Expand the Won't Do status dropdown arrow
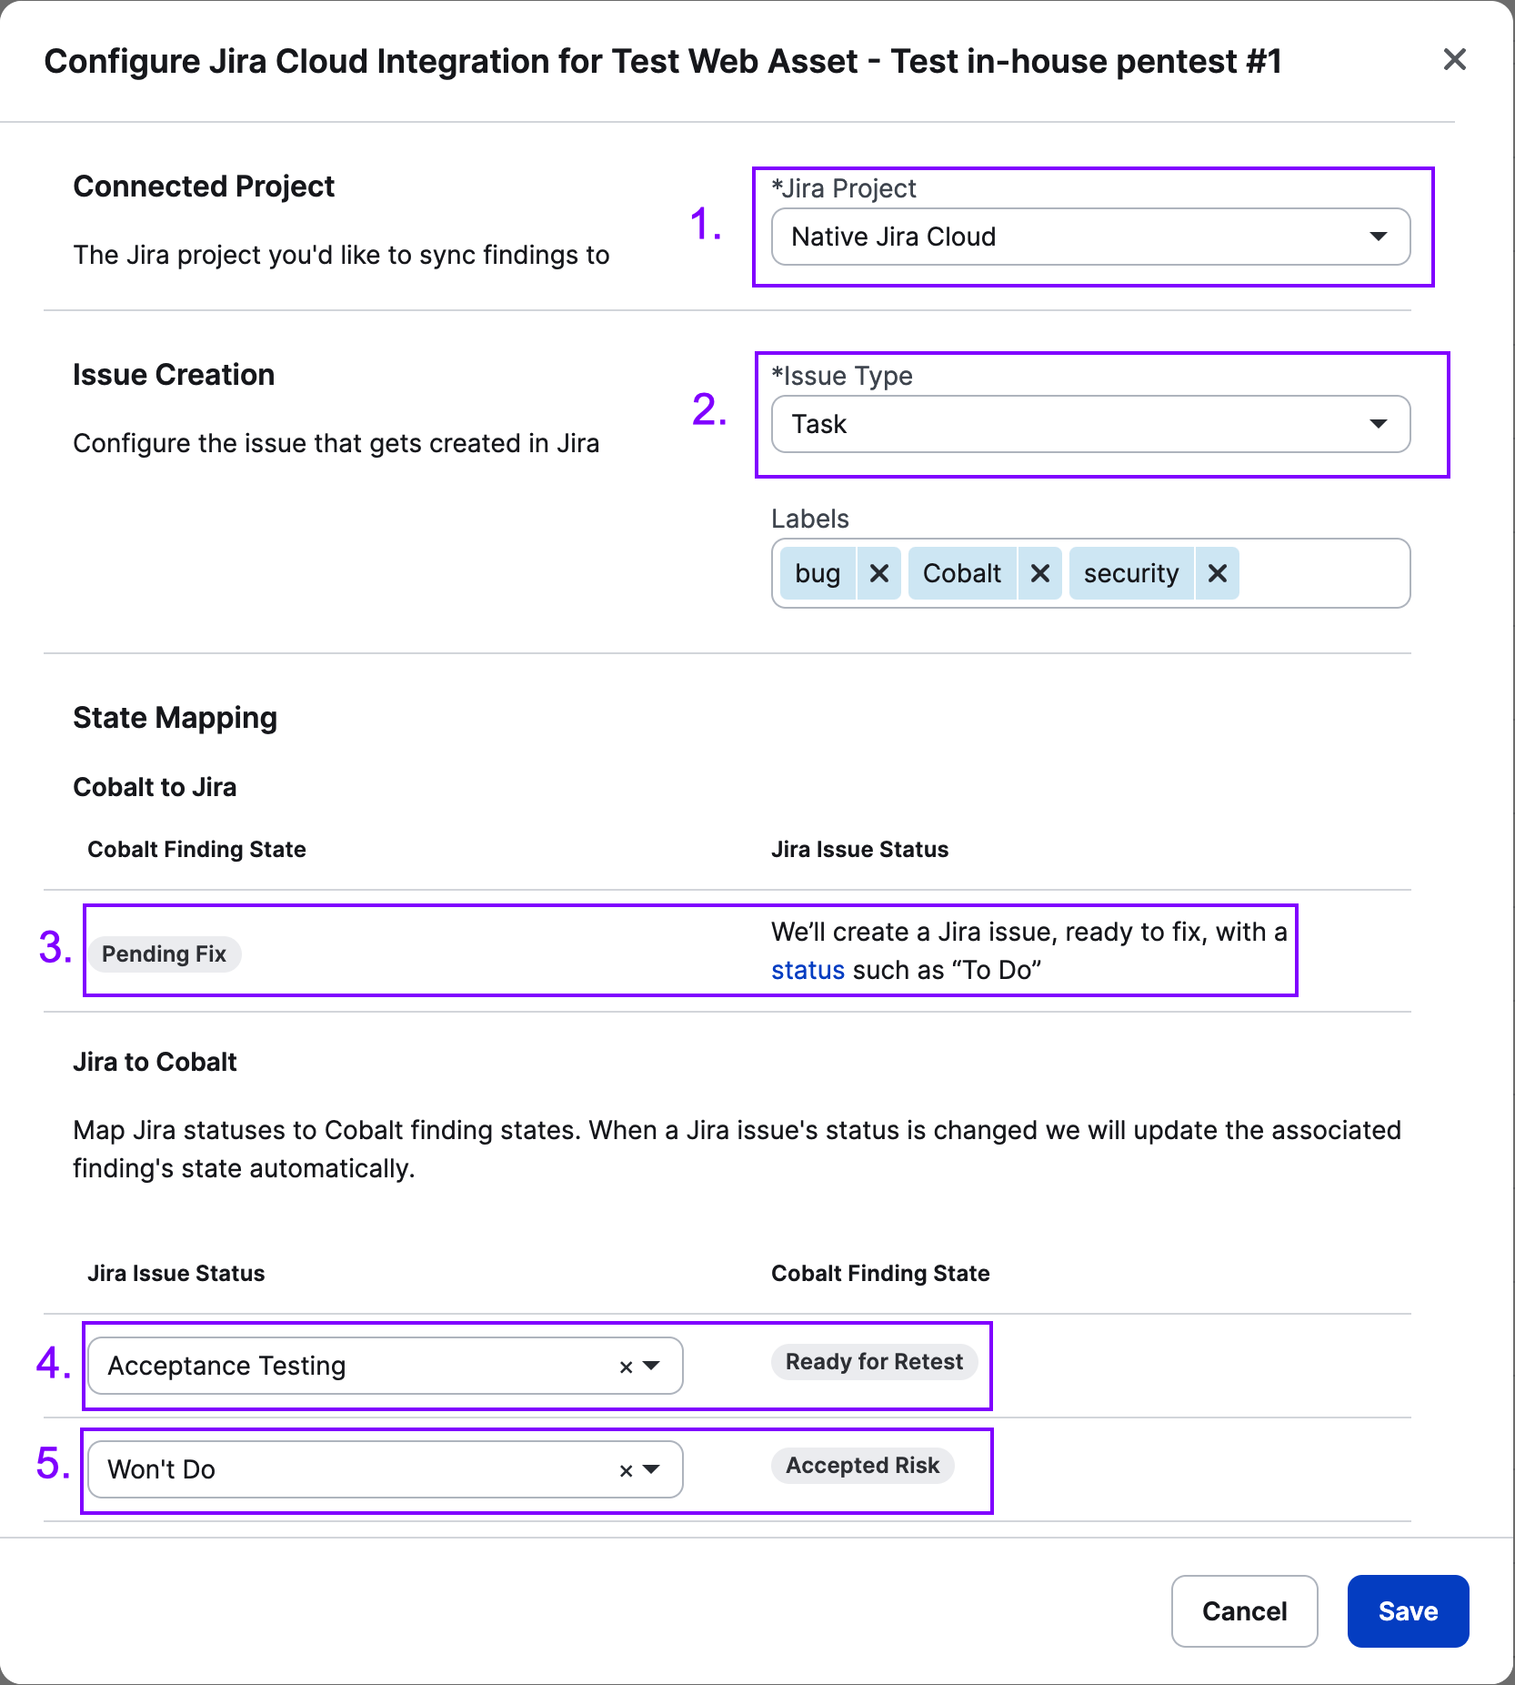Viewport: 1515px width, 1685px height. (x=651, y=1469)
